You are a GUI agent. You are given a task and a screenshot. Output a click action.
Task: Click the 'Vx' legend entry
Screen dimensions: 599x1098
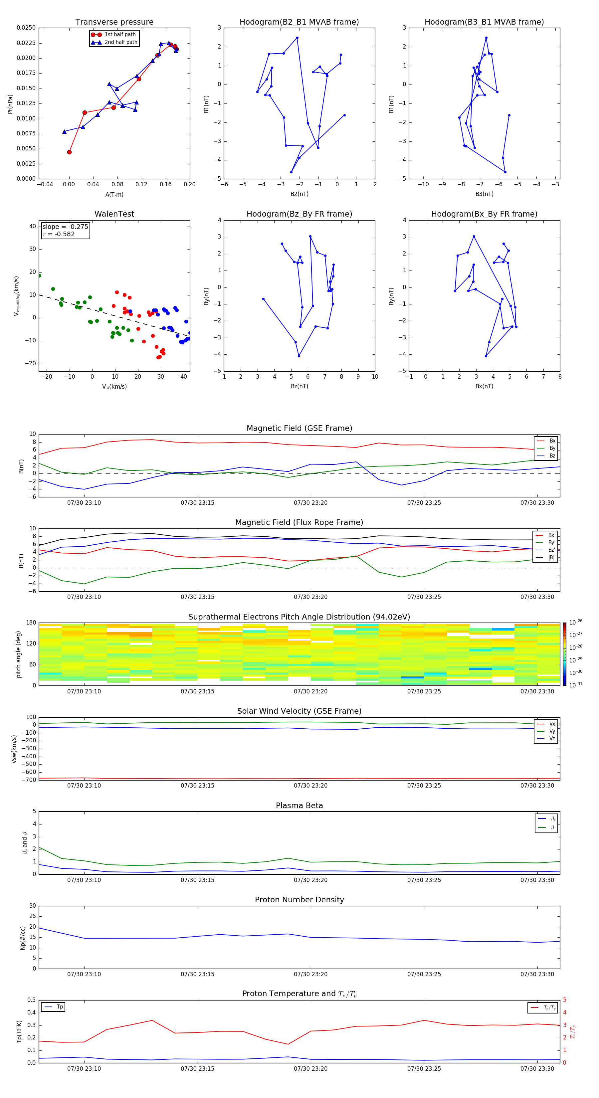(x=546, y=724)
